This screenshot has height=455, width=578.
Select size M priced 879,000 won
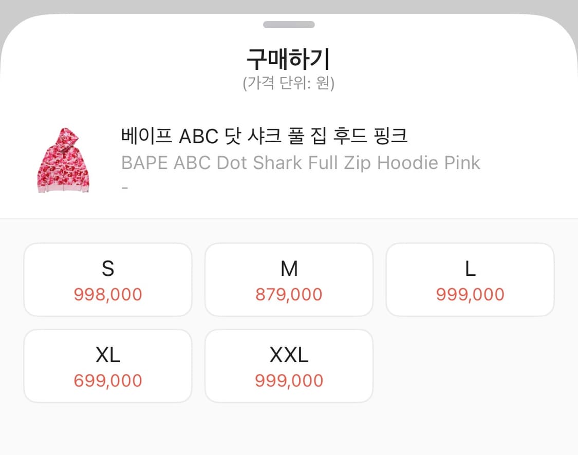coord(289,279)
